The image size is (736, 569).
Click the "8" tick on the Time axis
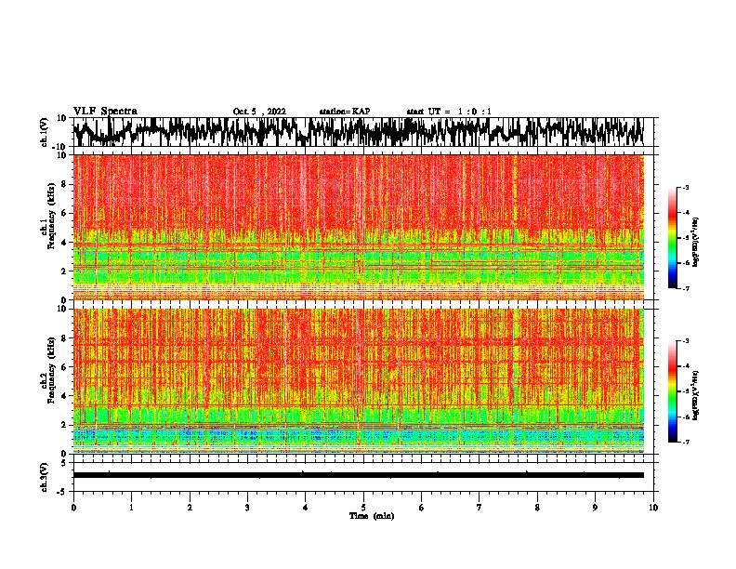click(x=537, y=508)
